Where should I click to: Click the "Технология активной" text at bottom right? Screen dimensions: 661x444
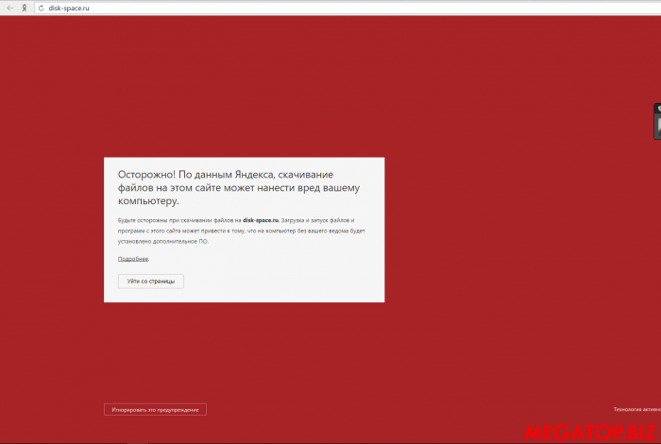click(x=637, y=409)
